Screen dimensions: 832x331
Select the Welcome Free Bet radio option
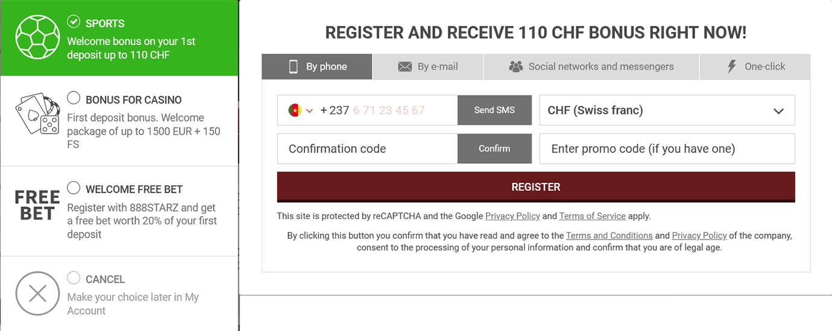tap(74, 188)
